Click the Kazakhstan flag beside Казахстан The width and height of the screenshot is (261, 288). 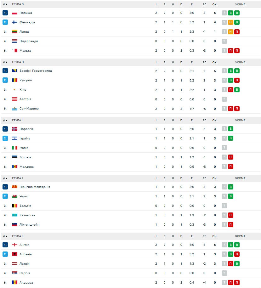[14, 215]
